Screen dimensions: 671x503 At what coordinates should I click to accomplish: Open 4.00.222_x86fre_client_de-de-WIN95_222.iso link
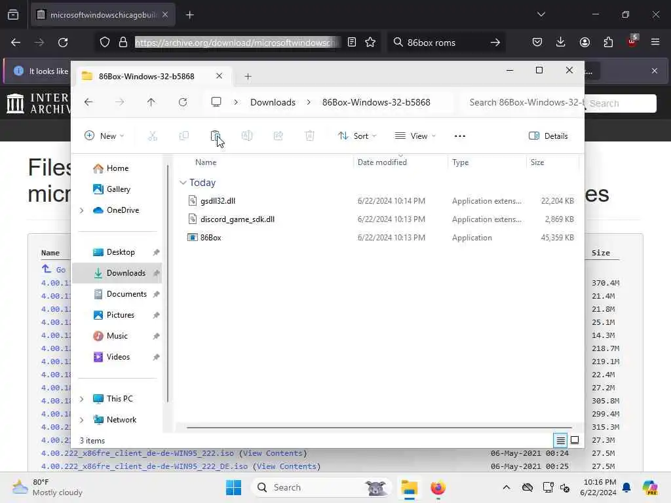point(138,453)
